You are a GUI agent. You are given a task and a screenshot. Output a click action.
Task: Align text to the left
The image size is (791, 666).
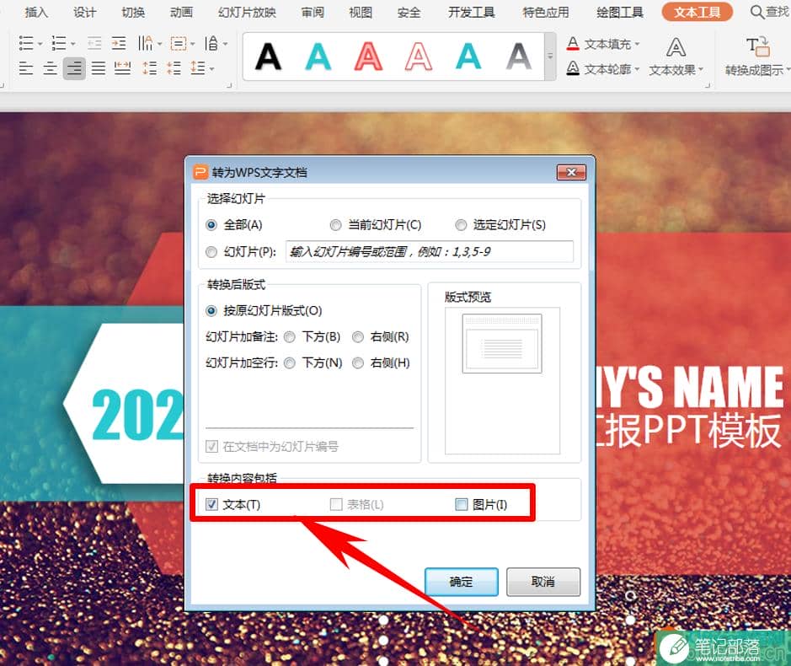click(26, 68)
